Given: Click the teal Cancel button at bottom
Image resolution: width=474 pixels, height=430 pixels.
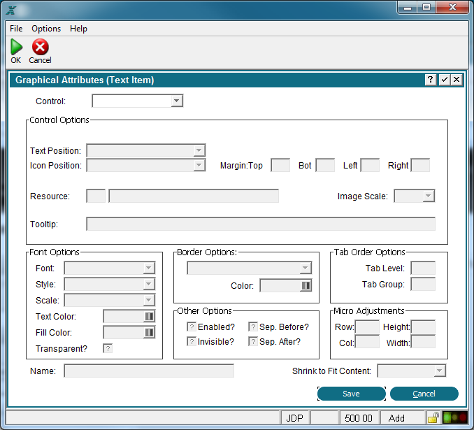Looking at the screenshot, I should (424, 394).
